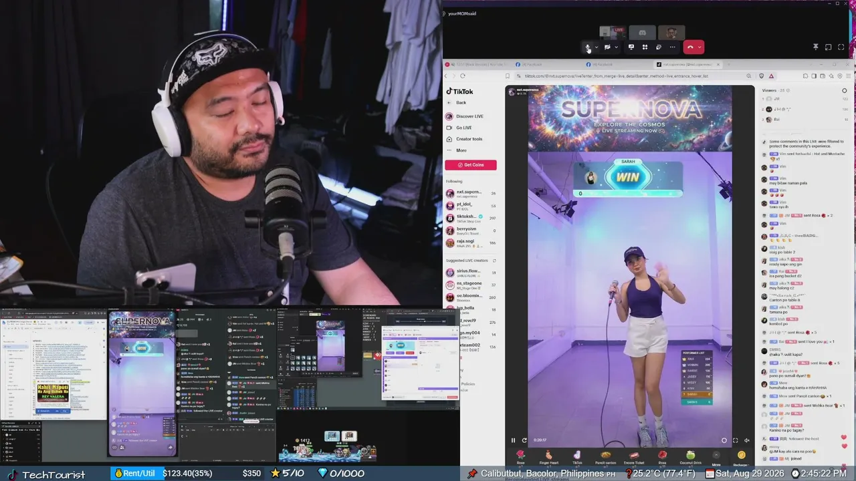Click the pin icon in call window
The image size is (856, 481).
(816, 47)
